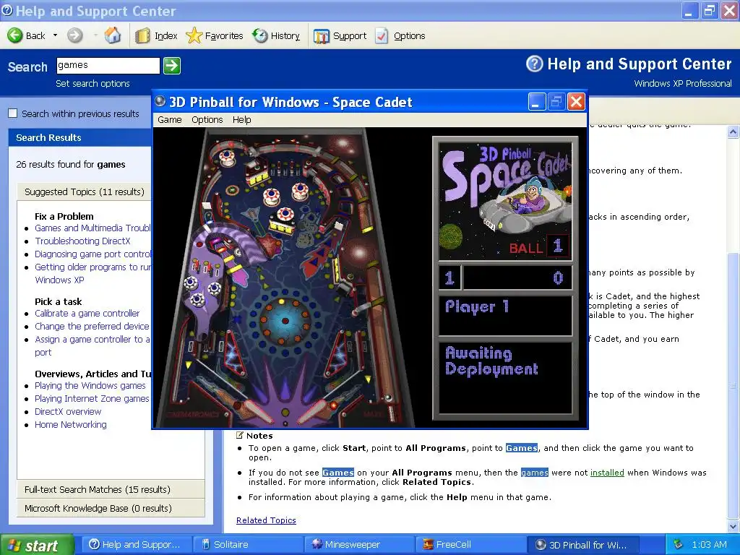Click the Pinball title bar icon

coord(160,101)
